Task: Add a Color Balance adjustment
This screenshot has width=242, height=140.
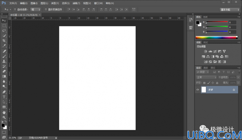Action: coord(208,57)
